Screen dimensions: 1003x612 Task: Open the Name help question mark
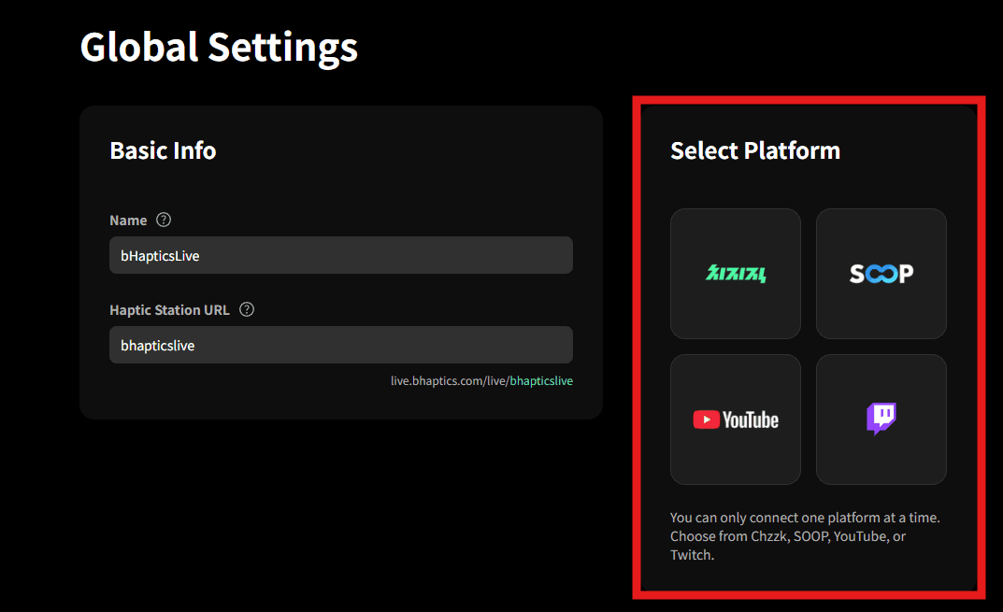pyautogui.click(x=163, y=220)
